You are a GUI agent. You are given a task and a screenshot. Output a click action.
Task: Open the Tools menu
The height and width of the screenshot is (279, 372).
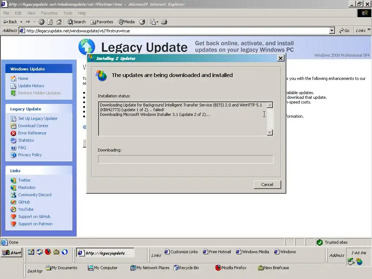[68, 13]
